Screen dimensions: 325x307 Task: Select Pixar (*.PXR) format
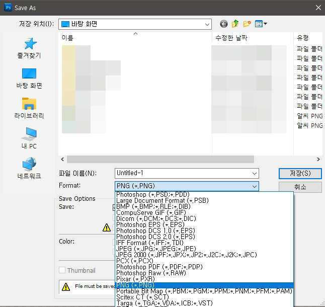point(204,279)
